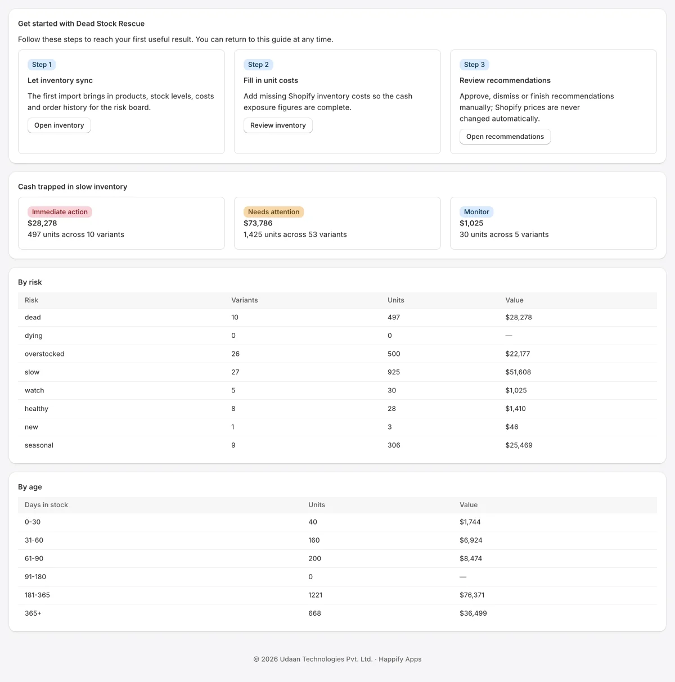675x682 pixels.
Task: Select the $73,786 amount under Needs attention
Action: [x=258, y=223]
